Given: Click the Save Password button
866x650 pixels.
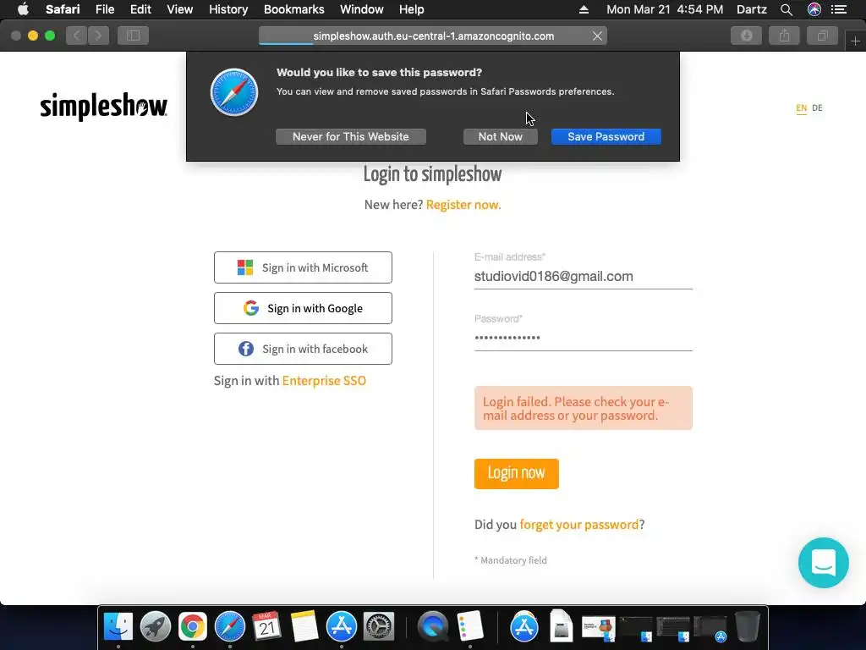Looking at the screenshot, I should pyautogui.click(x=606, y=136).
